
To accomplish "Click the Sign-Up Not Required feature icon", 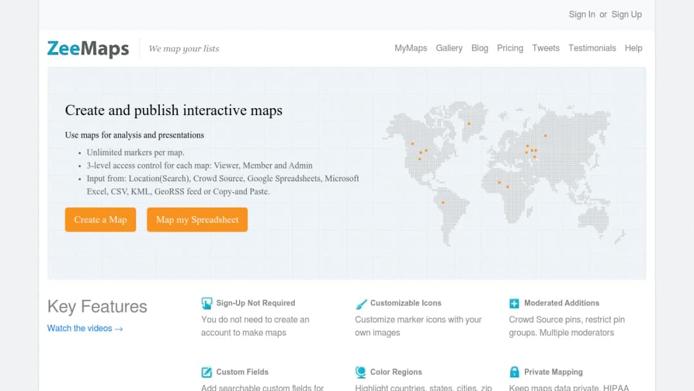I will pos(207,304).
